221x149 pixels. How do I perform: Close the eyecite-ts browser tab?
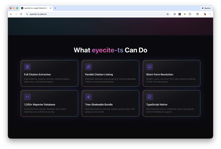pyautogui.click(x=51, y=8)
